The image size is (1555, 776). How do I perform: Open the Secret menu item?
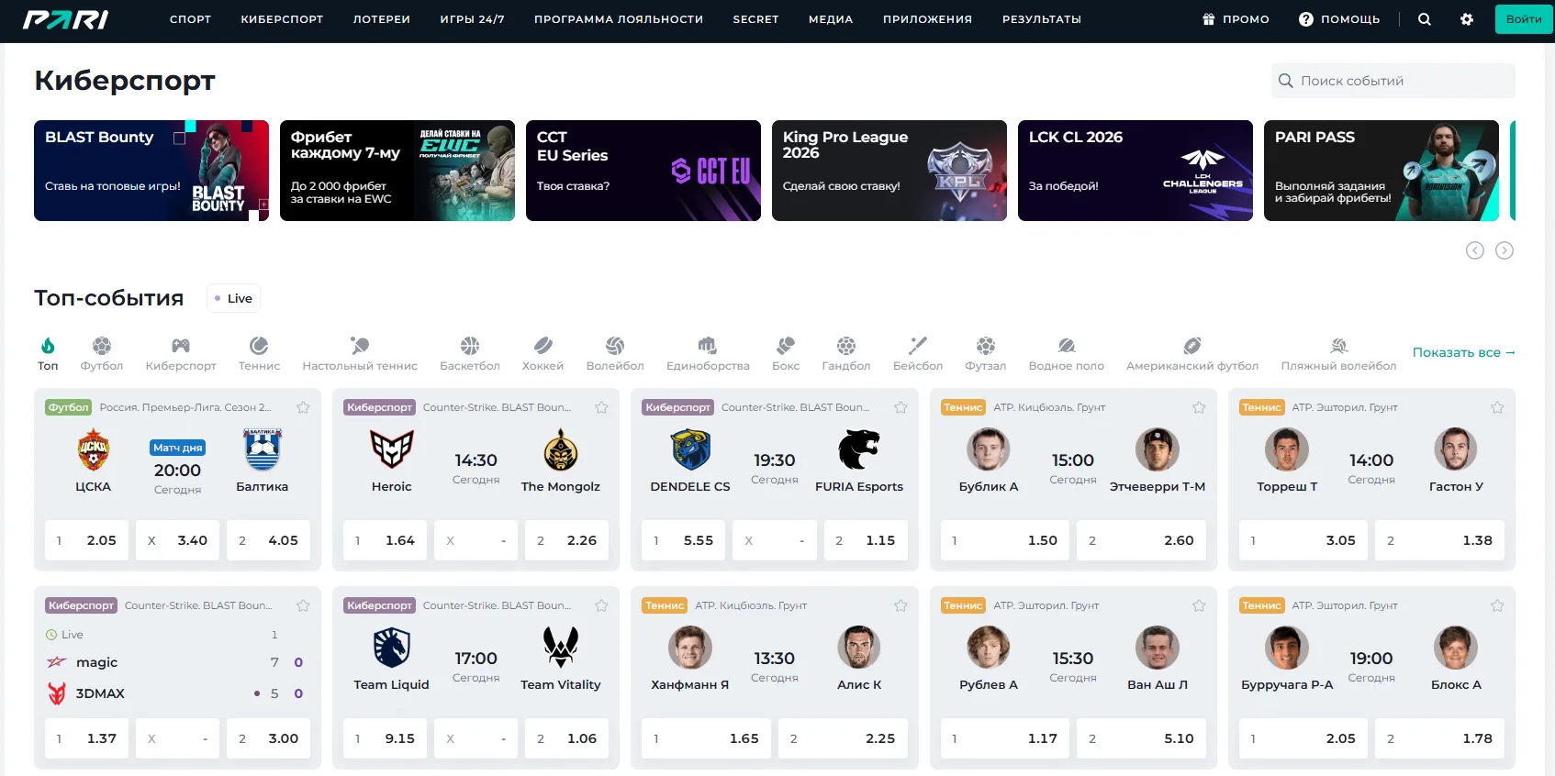point(755,19)
